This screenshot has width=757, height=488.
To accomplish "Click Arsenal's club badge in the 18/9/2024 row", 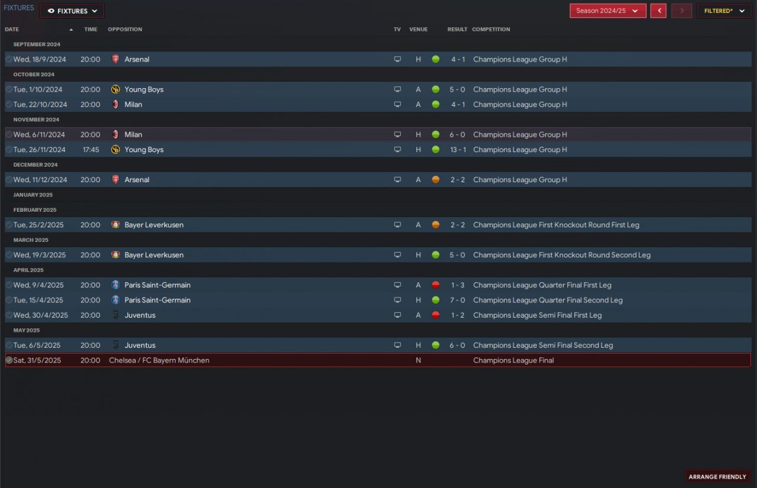I will point(115,59).
